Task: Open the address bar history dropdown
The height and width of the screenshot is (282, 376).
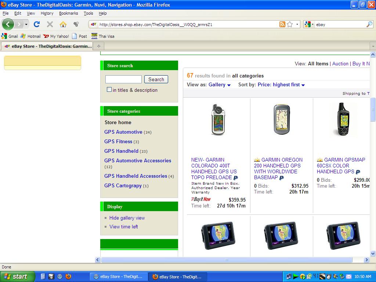Action: [x=297, y=24]
